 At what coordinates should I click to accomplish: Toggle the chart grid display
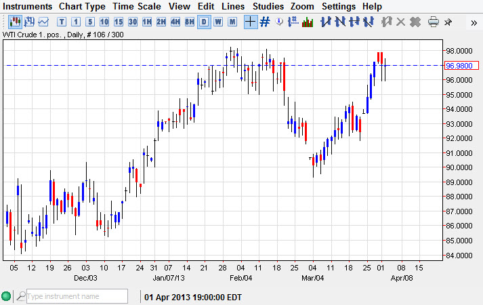pos(265,22)
